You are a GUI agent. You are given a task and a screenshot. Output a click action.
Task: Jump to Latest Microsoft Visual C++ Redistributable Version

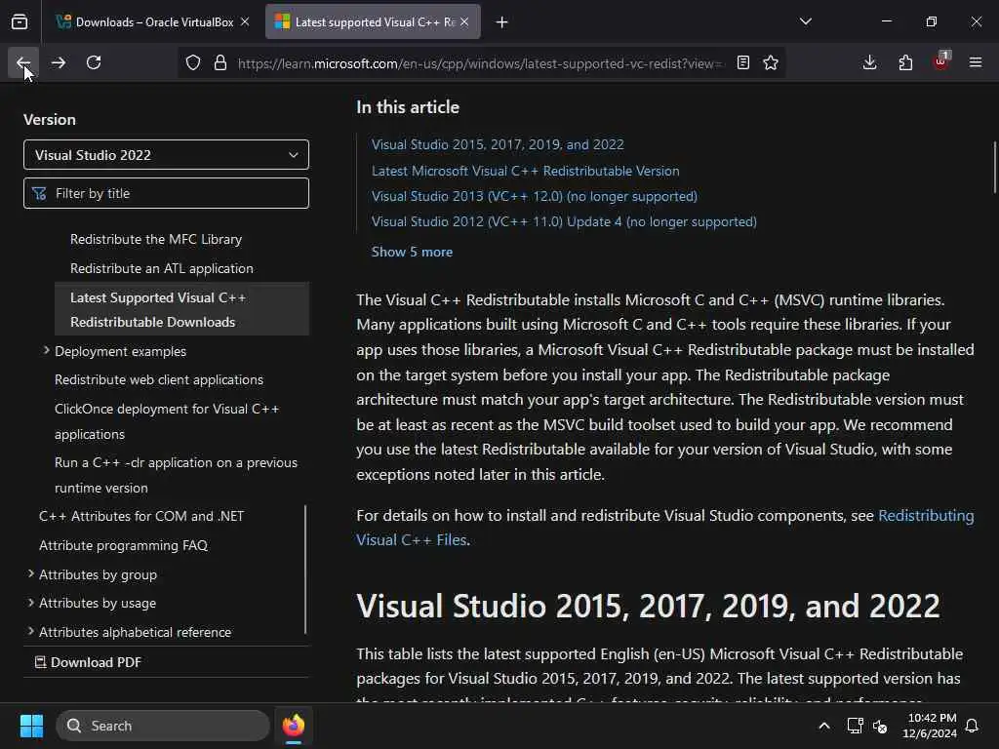(x=525, y=171)
